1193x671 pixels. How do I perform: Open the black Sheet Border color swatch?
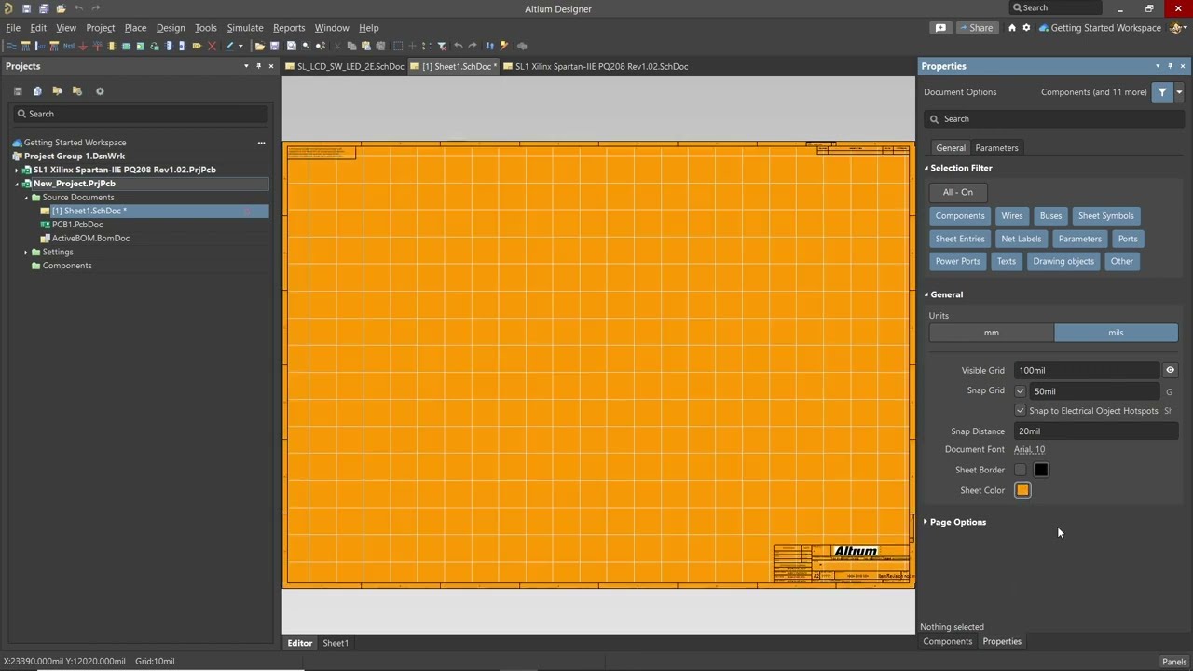(x=1041, y=470)
